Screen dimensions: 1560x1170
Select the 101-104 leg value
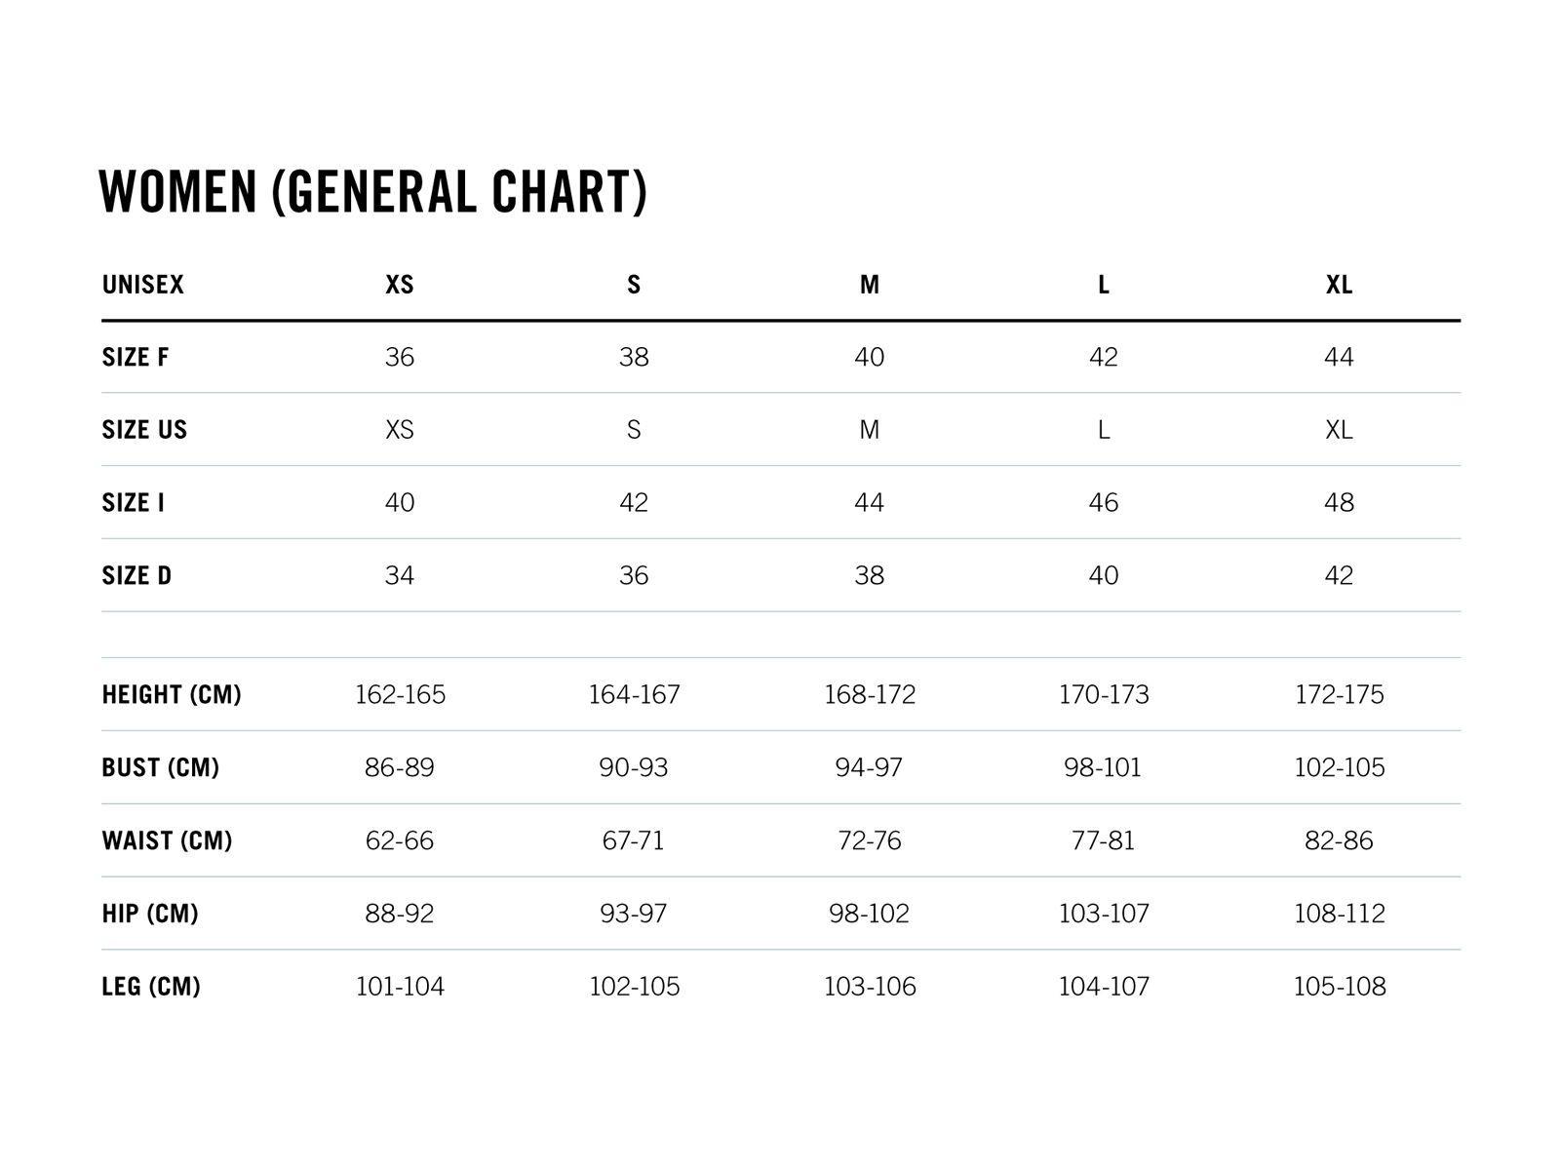pos(400,987)
